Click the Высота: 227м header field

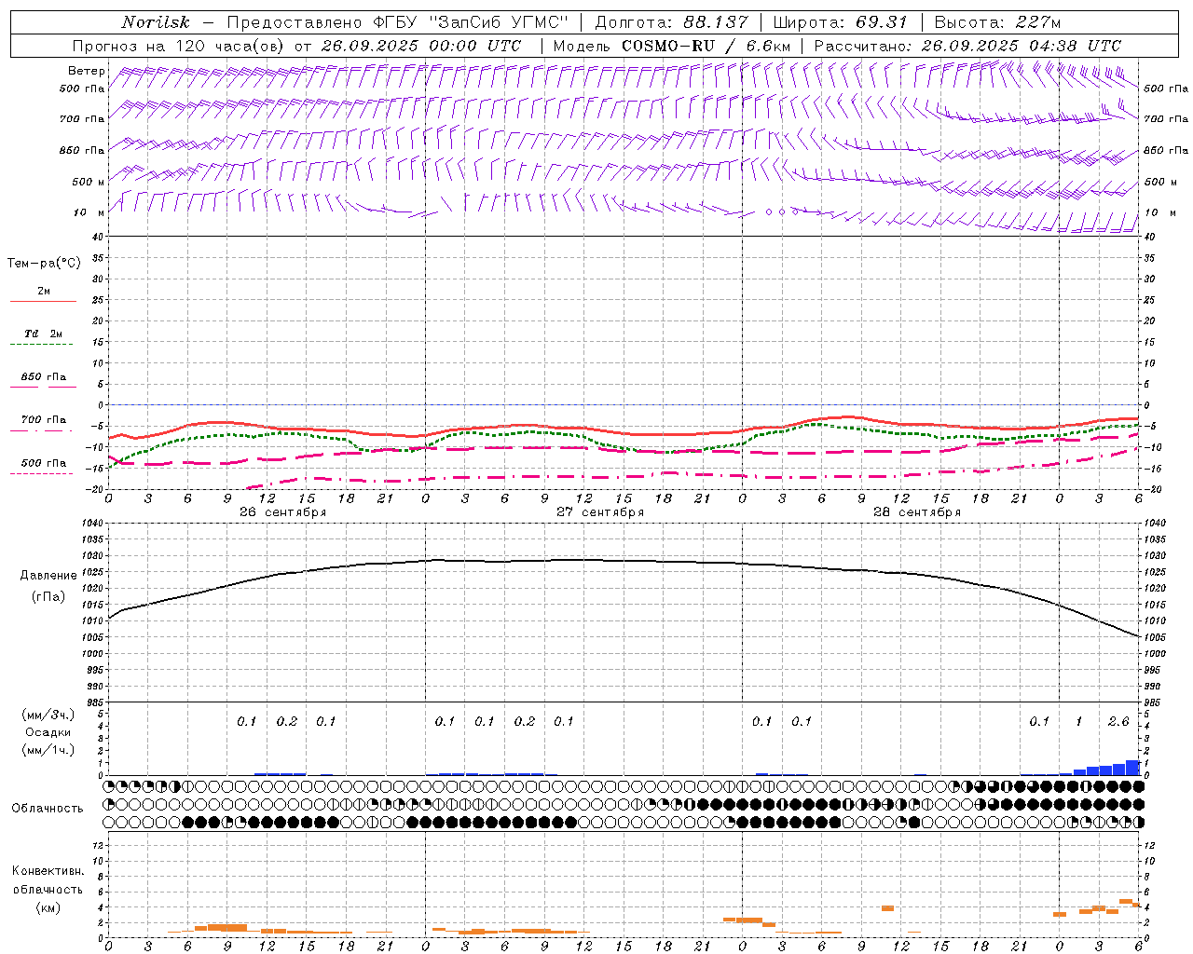coord(997,22)
